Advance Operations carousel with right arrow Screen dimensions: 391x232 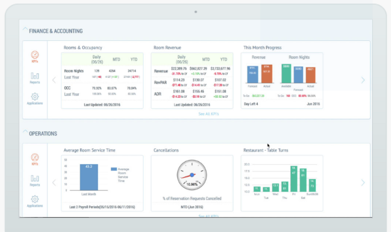pos(363,183)
